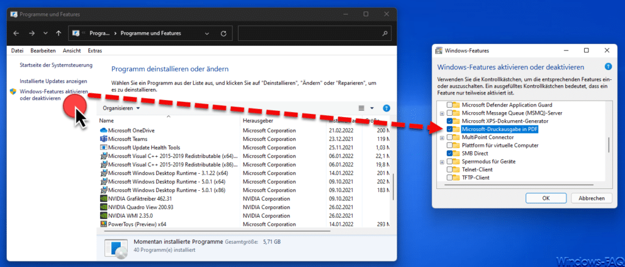Click the search box in Programme und Features

pos(314,34)
